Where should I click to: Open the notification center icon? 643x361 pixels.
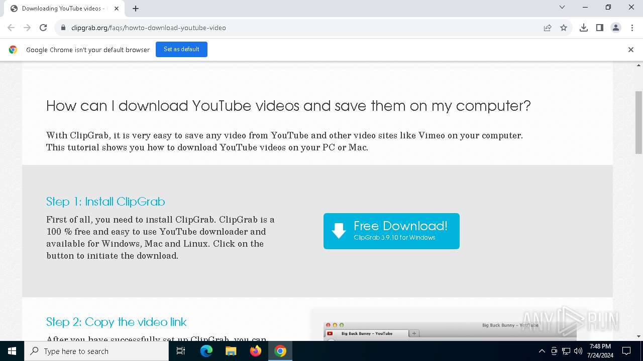point(626,351)
